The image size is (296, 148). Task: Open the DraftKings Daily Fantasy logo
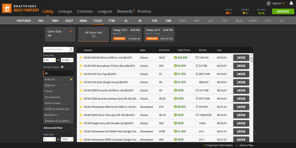click(21, 9)
